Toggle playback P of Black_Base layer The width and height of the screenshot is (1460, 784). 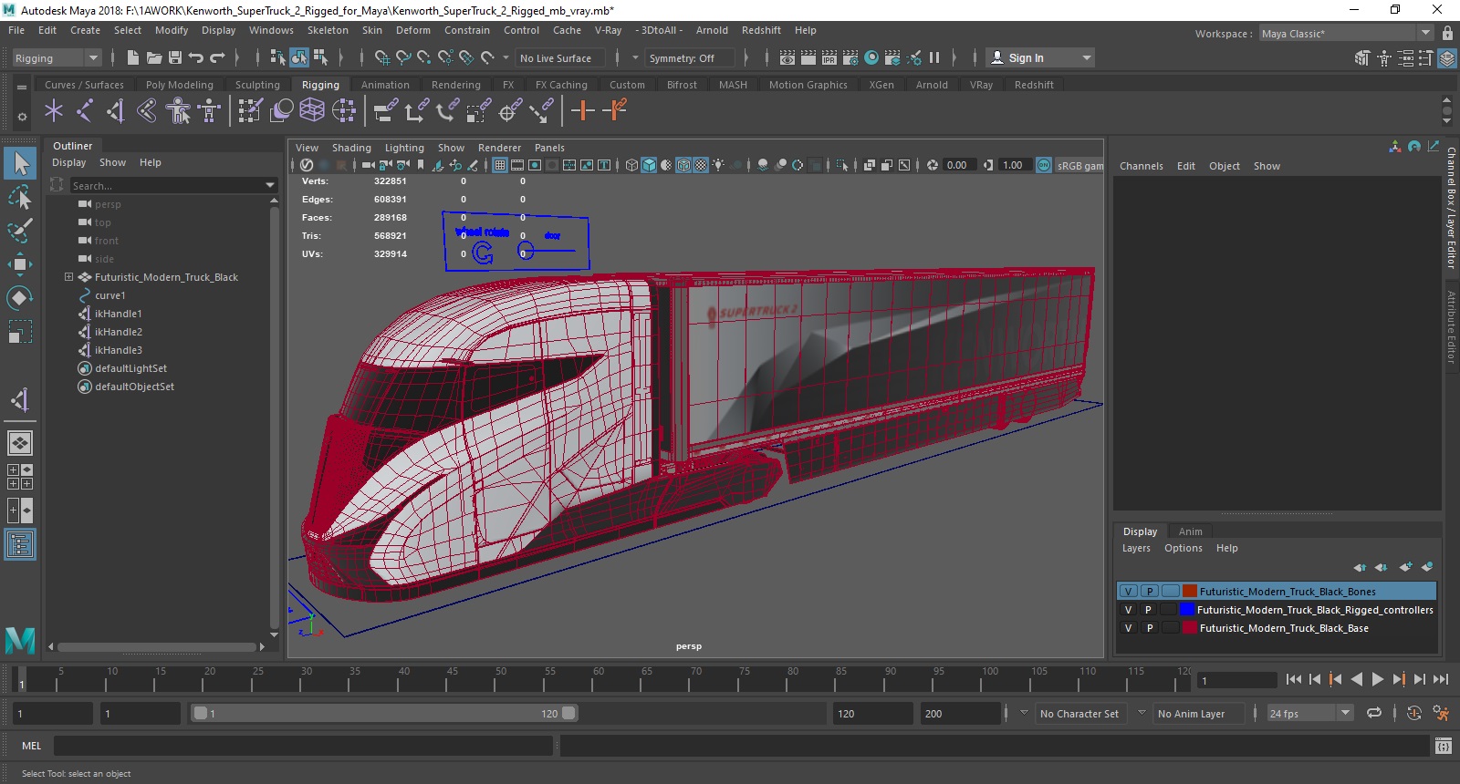point(1150,628)
